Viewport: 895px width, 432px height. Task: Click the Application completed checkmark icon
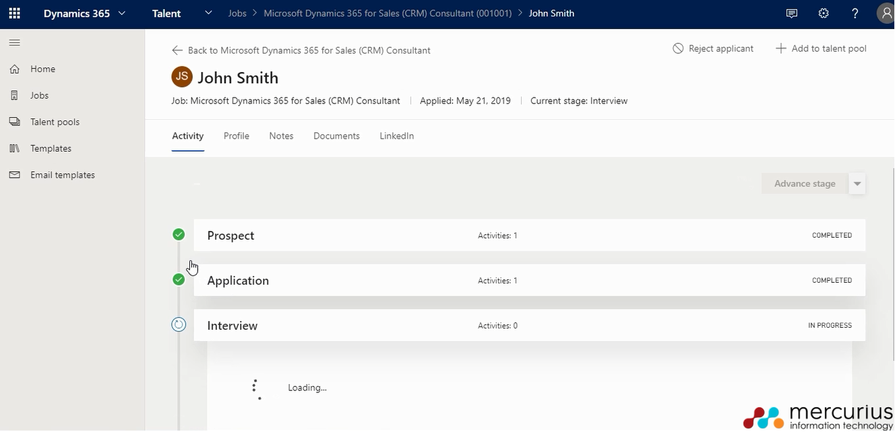click(x=179, y=279)
